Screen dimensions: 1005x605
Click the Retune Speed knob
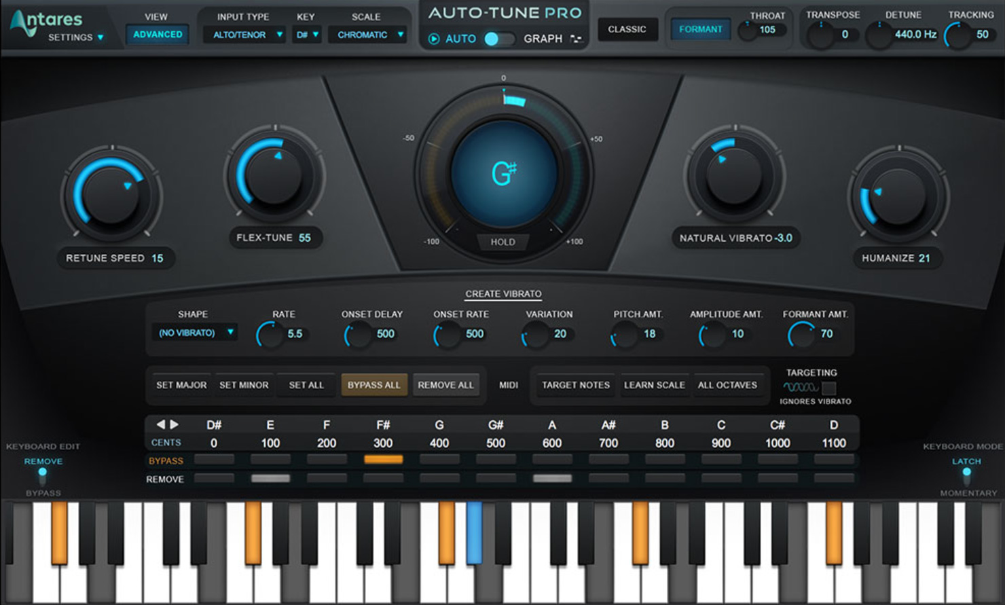[111, 196]
